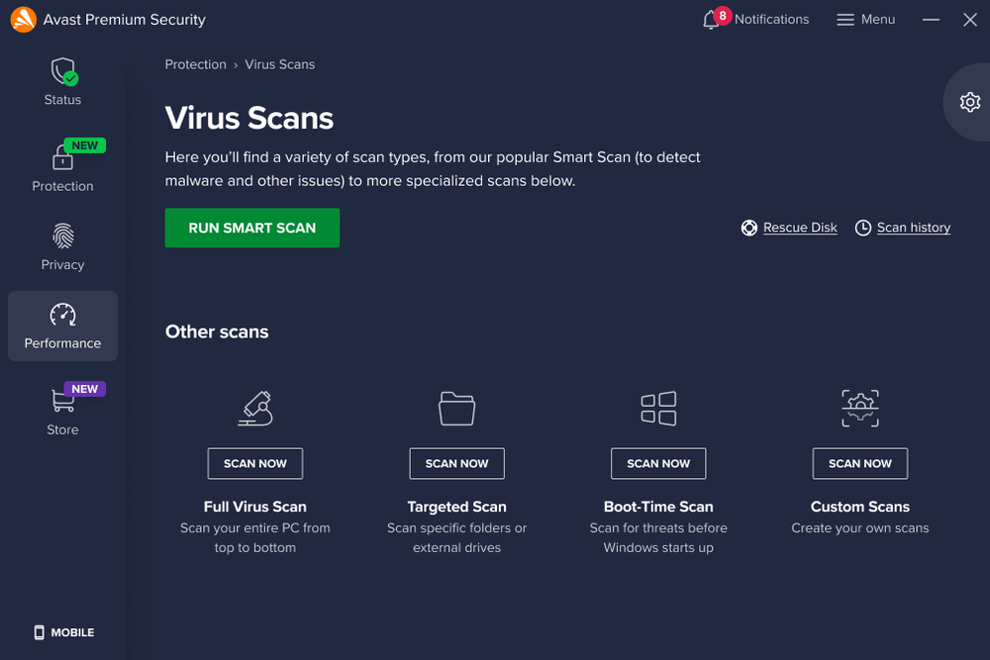
Task: Open the Performance gauge icon
Action: (61, 315)
